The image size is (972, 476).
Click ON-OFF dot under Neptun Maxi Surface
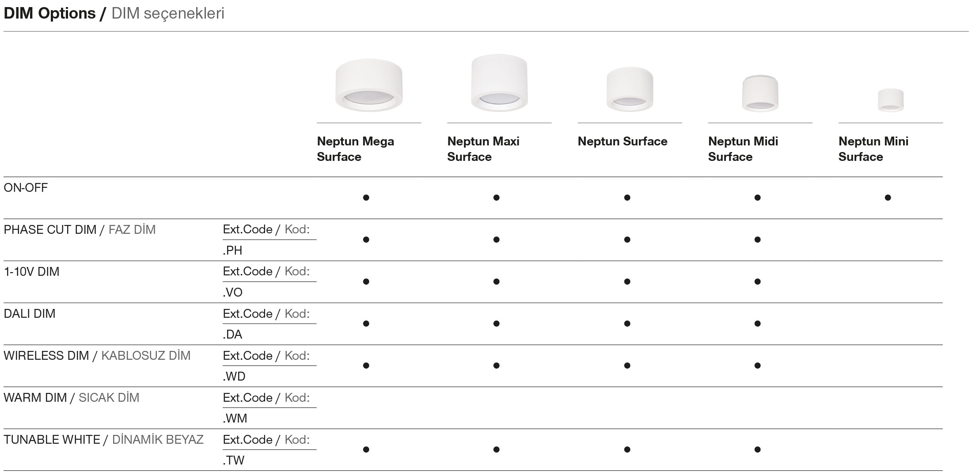[x=496, y=198]
